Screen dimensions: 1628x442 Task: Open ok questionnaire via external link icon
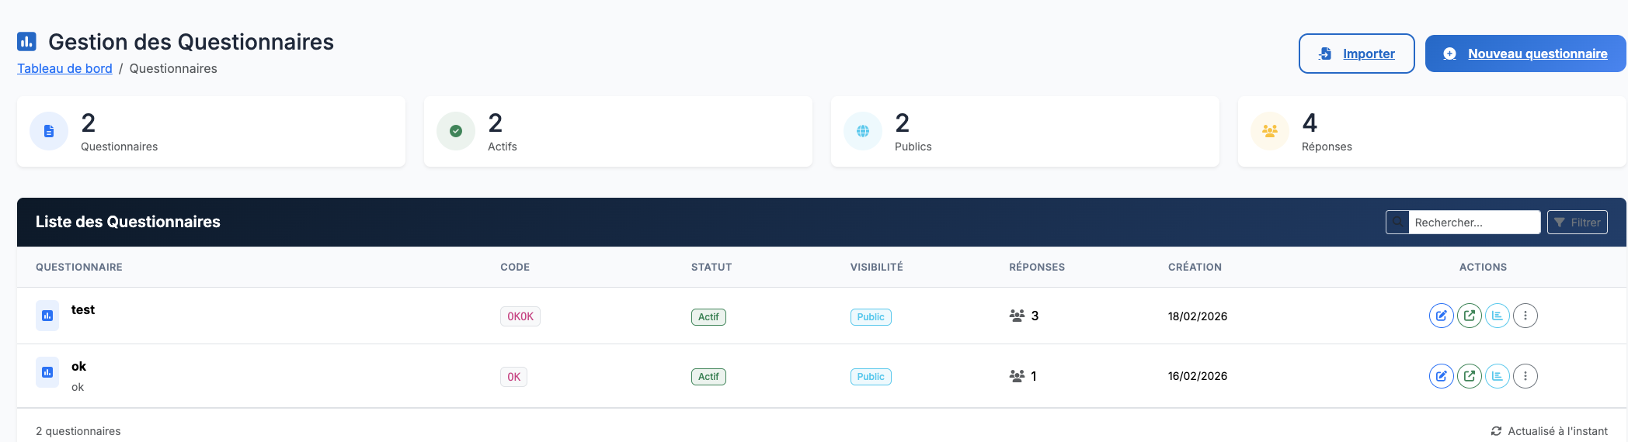(x=1469, y=376)
